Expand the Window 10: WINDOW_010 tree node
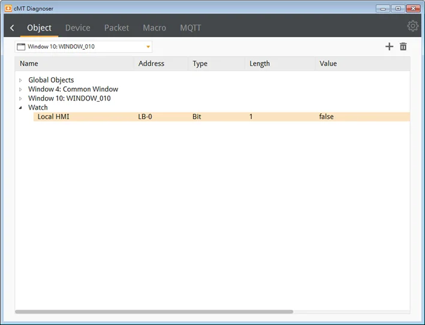 coord(20,99)
